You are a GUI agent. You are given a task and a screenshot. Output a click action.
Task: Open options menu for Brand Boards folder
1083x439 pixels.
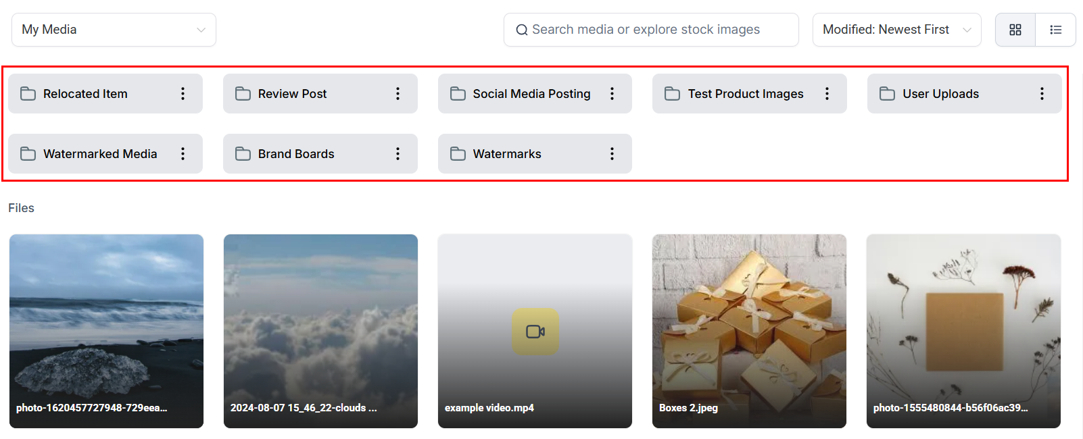(398, 154)
